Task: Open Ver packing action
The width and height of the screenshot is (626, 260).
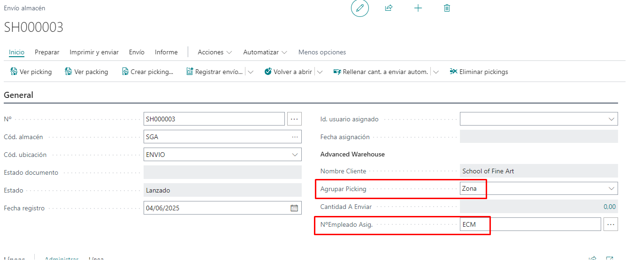Action: click(x=86, y=72)
